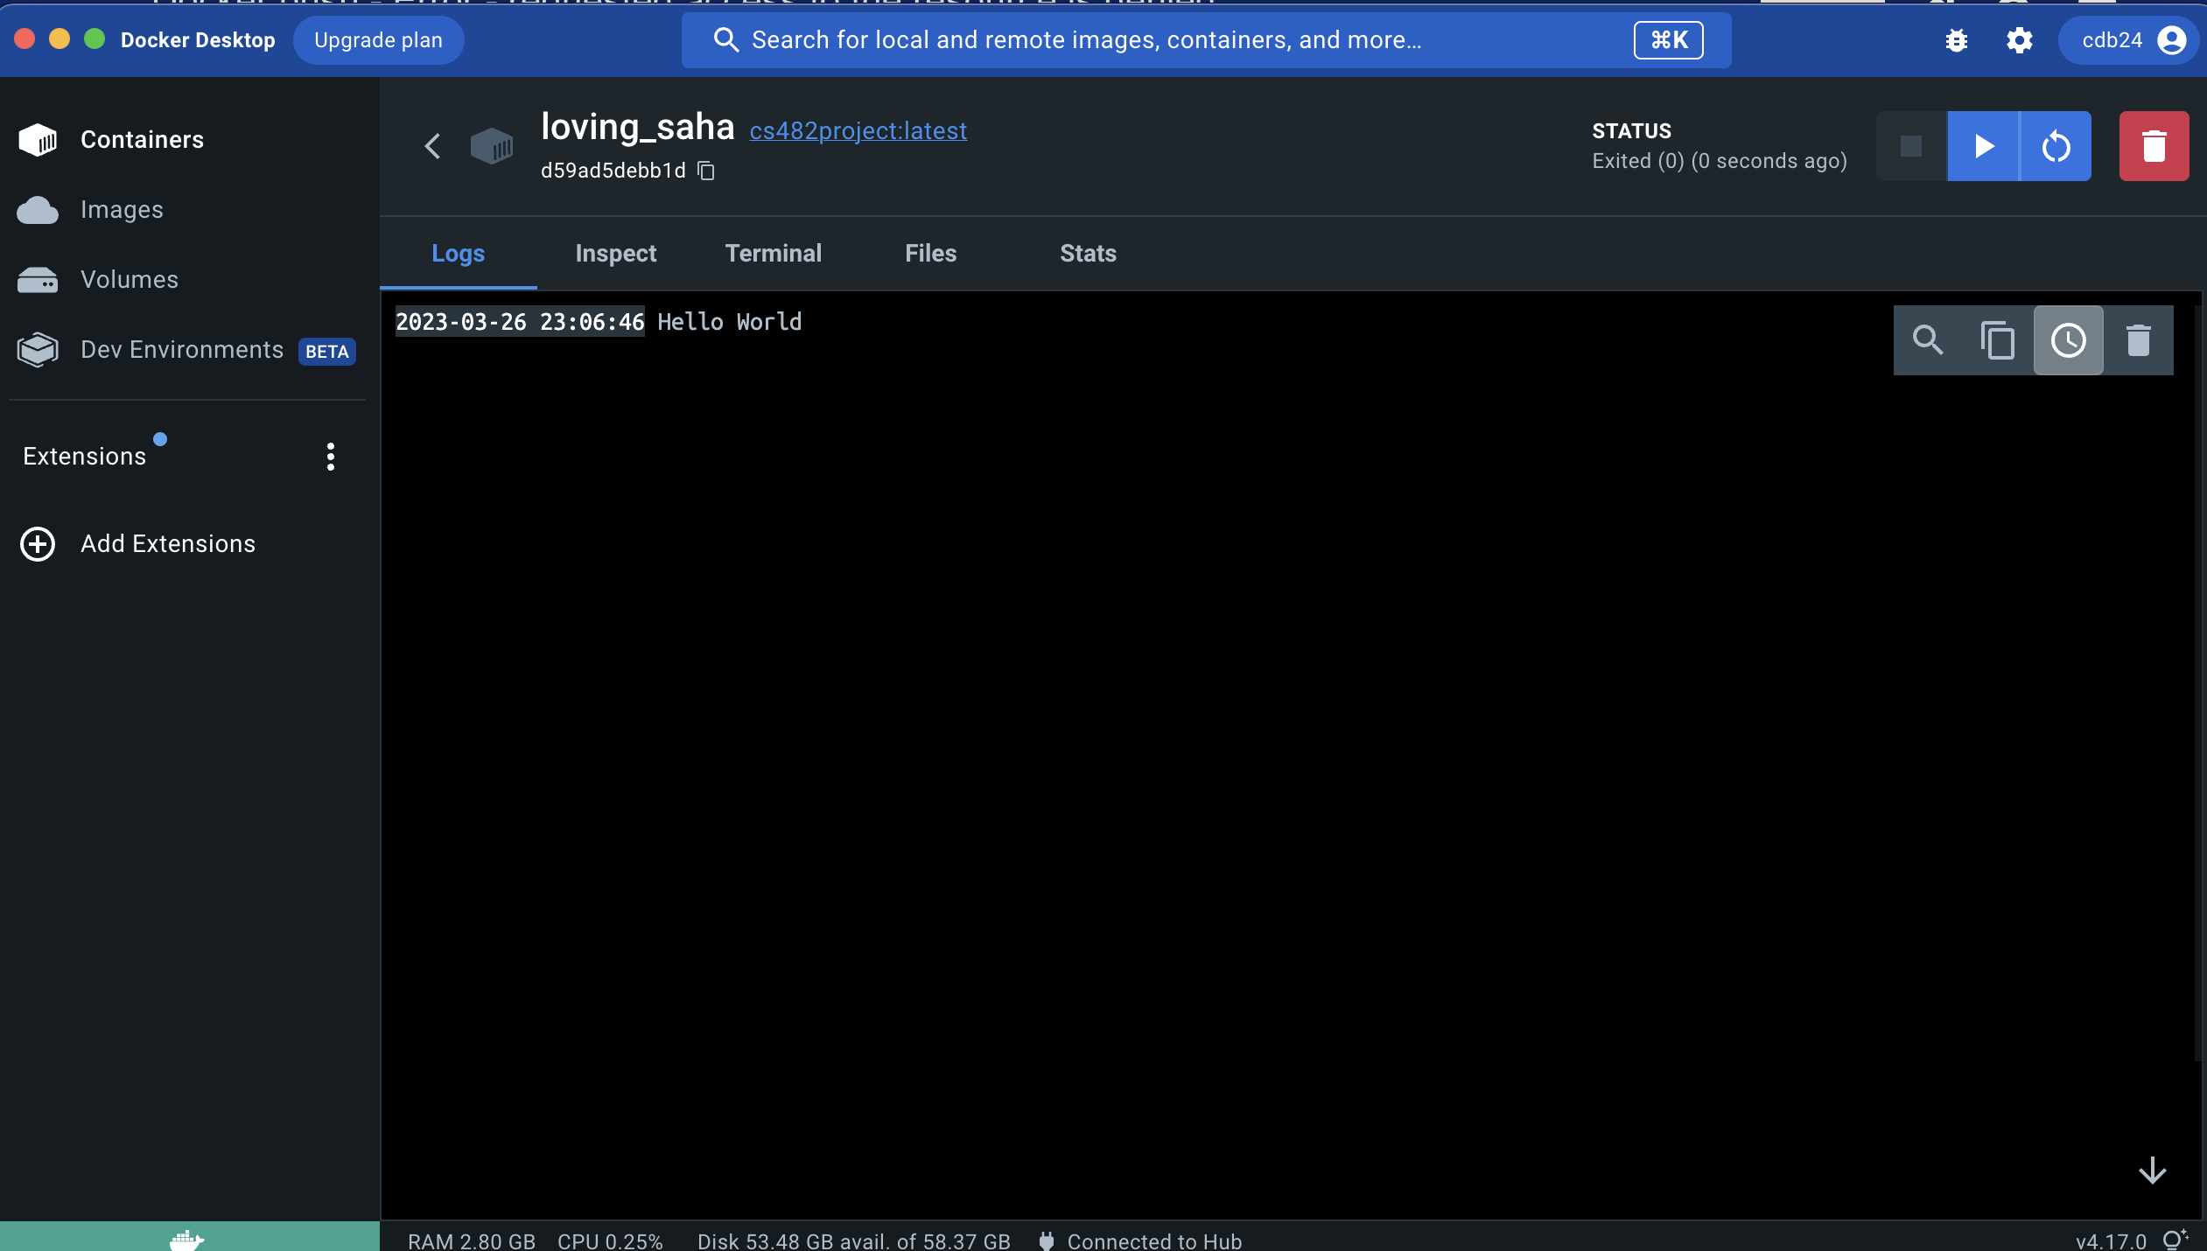
Task: Click the back navigation arrow
Action: (x=433, y=145)
